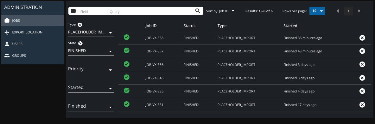
Task: Select JOBS in administration menu
Action: (x=32, y=21)
